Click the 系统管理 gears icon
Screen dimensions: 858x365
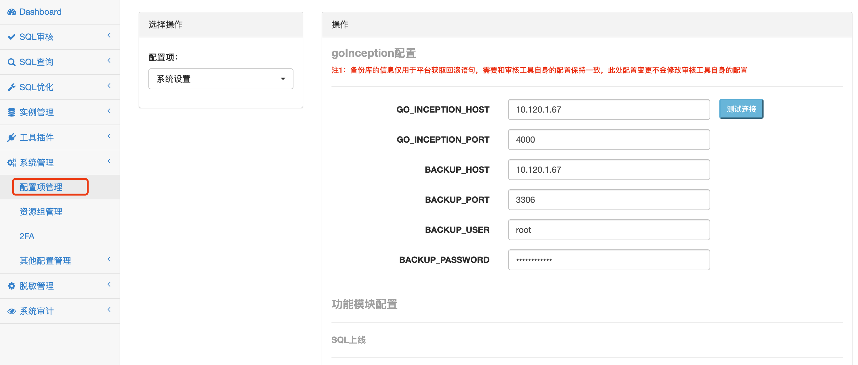pos(11,163)
